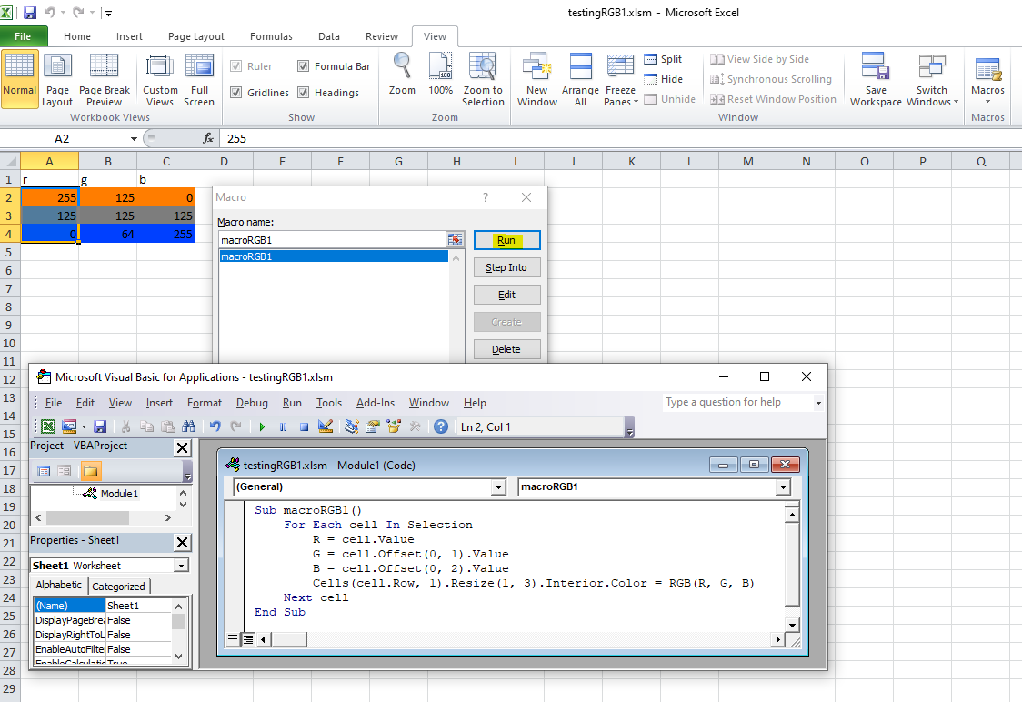Toggle the Gridlines checkbox

coord(235,93)
